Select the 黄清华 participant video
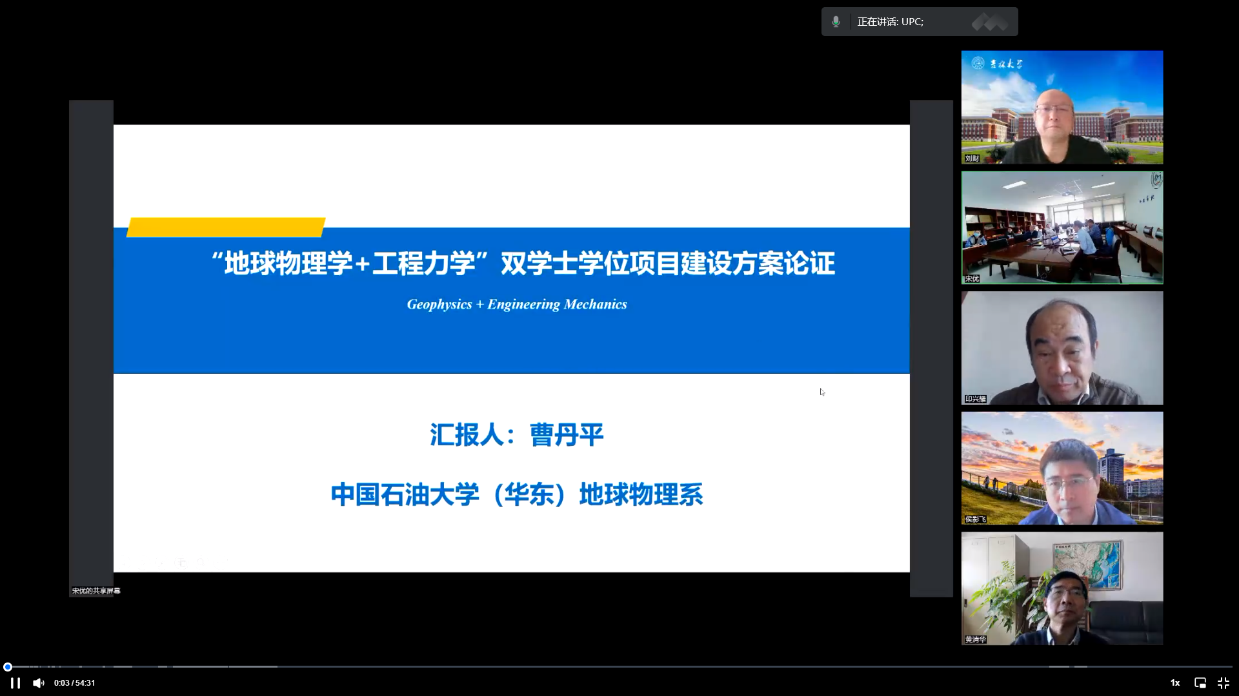The width and height of the screenshot is (1239, 696). [x=1062, y=588]
